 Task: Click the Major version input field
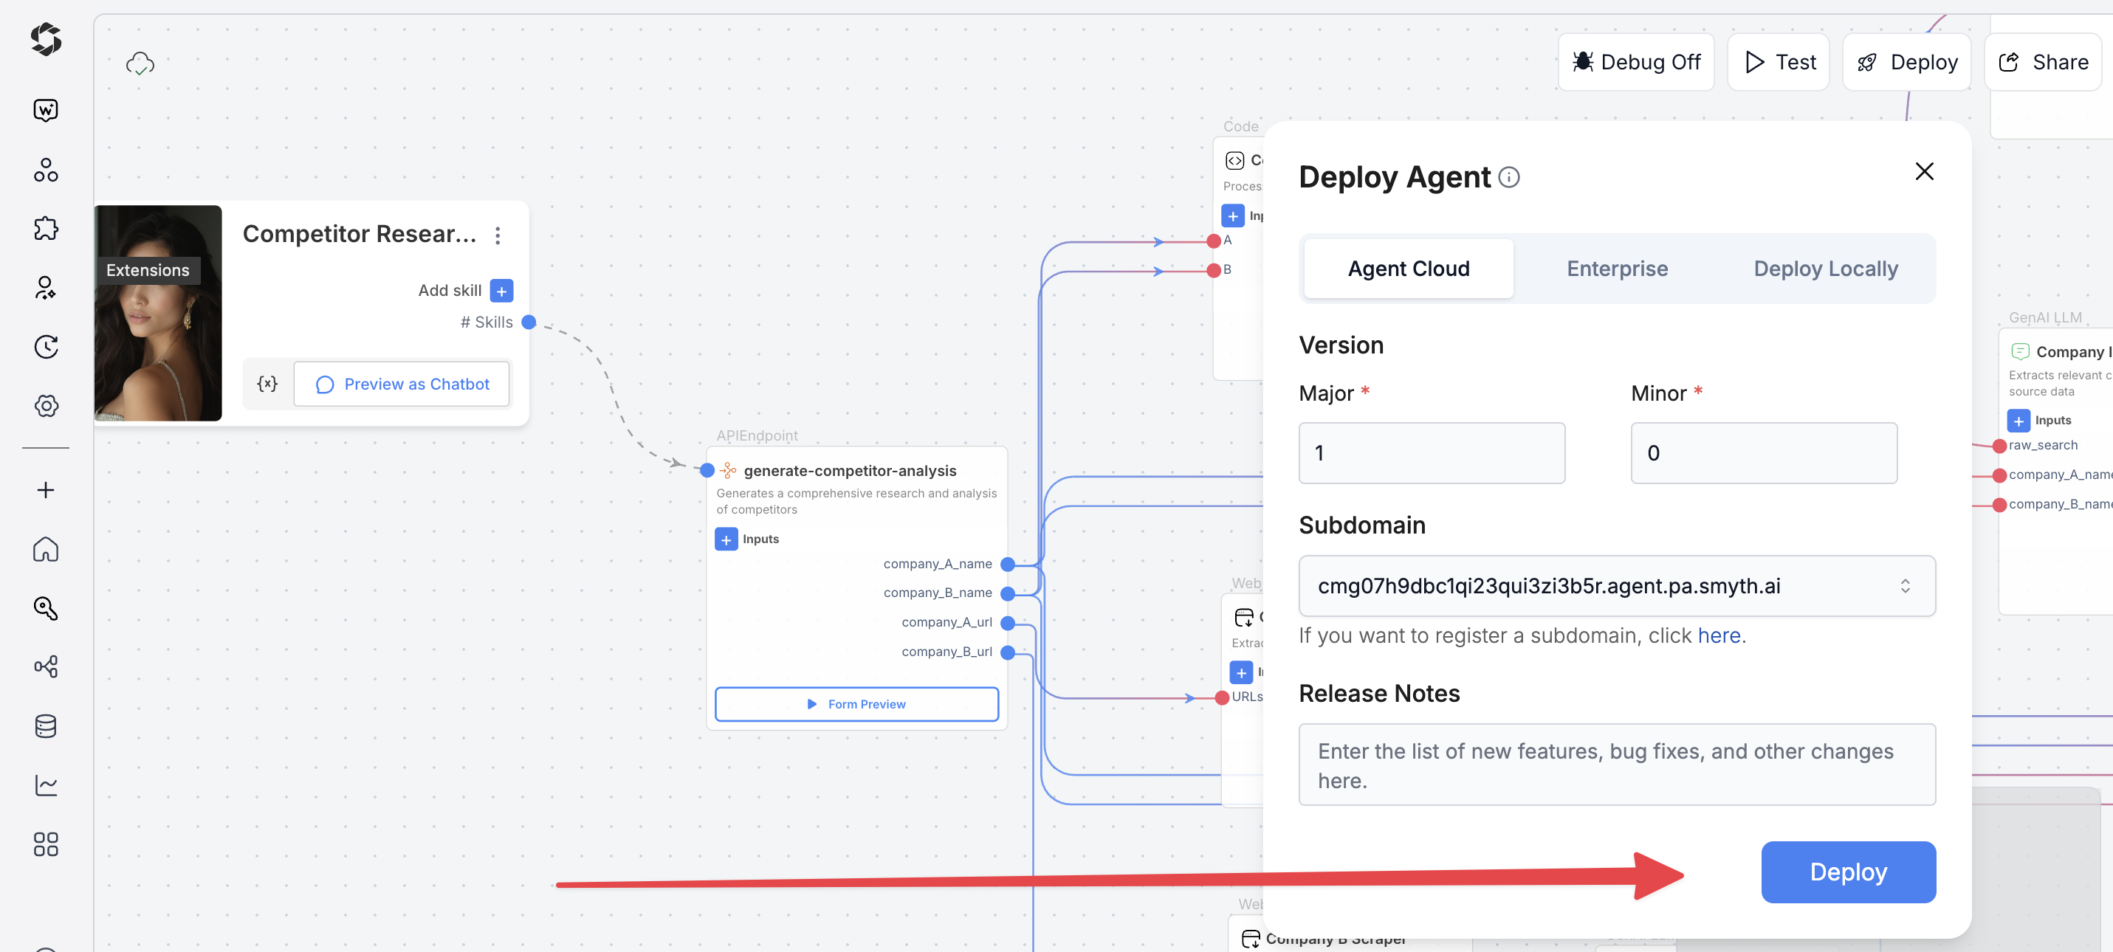point(1431,452)
